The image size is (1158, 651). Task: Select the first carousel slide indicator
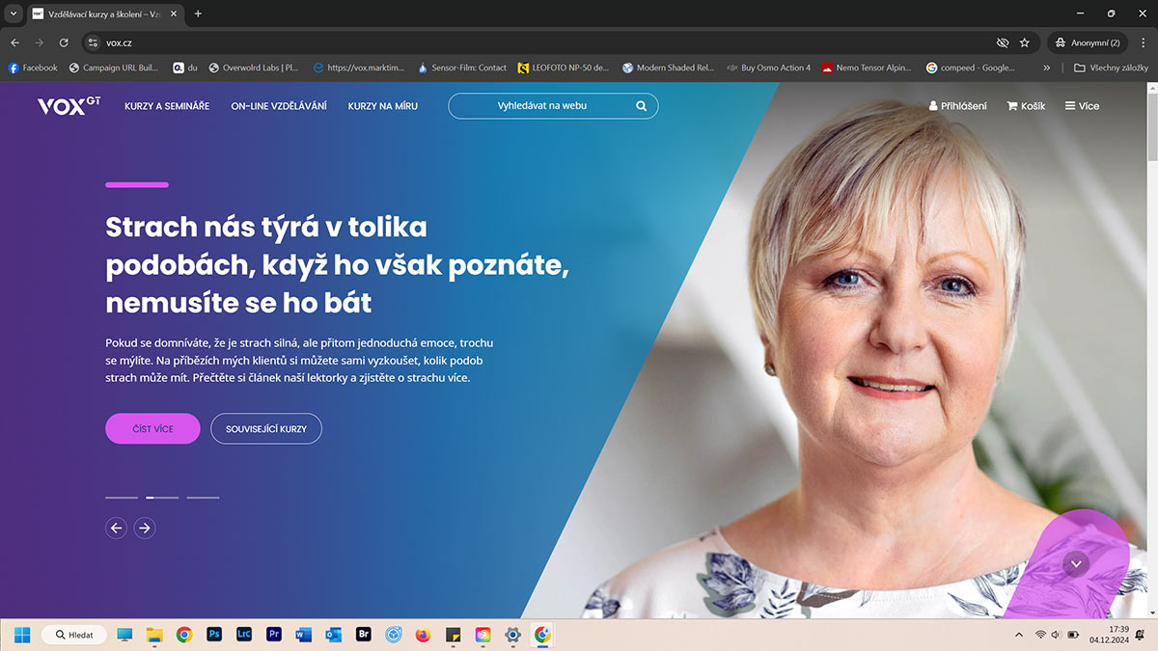122,498
